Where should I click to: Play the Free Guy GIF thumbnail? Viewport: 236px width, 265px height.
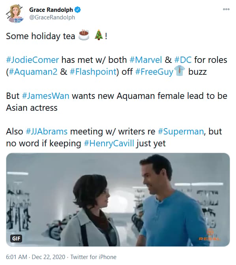118,200
